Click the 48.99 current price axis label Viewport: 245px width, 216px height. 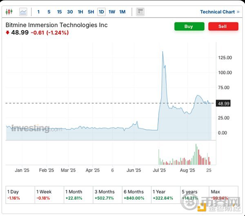click(223, 104)
